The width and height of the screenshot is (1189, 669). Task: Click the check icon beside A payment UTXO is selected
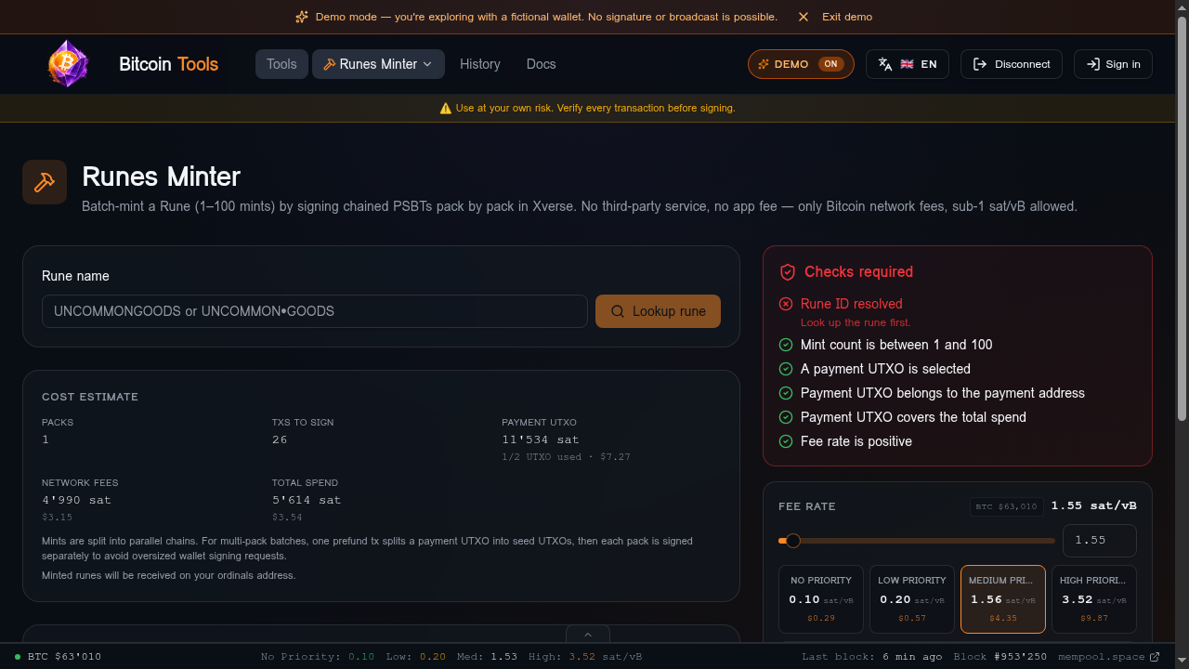(x=786, y=369)
